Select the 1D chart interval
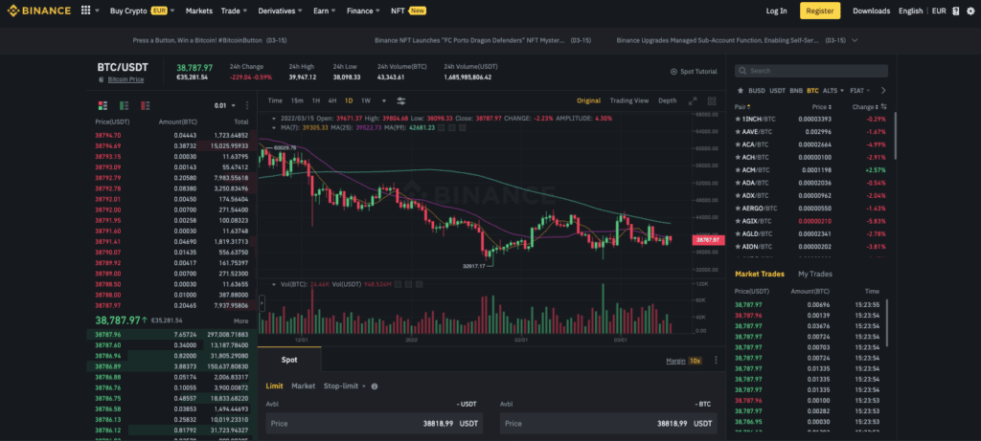 click(x=349, y=100)
